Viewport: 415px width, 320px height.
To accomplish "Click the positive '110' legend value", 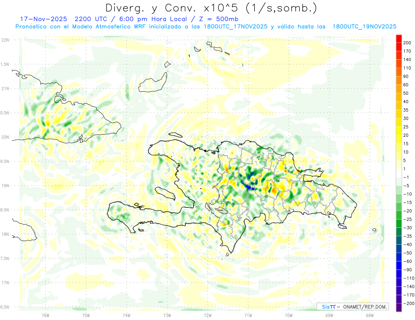I will pos(407,68).
